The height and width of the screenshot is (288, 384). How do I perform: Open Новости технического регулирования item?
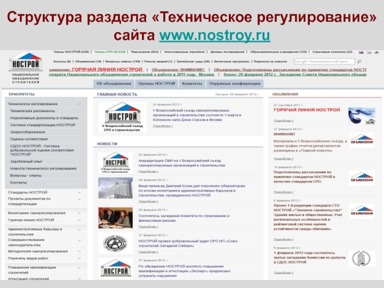(43, 168)
